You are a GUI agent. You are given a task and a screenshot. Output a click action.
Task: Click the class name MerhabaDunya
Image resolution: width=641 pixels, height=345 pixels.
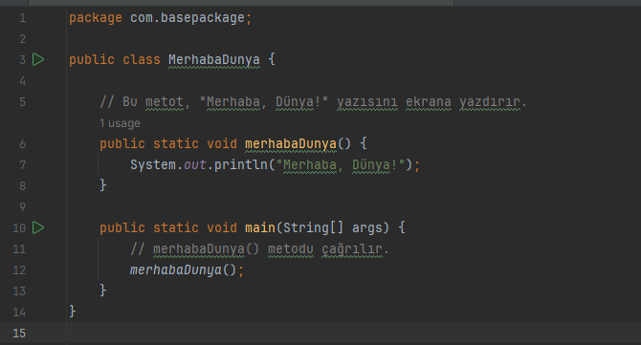click(x=214, y=60)
